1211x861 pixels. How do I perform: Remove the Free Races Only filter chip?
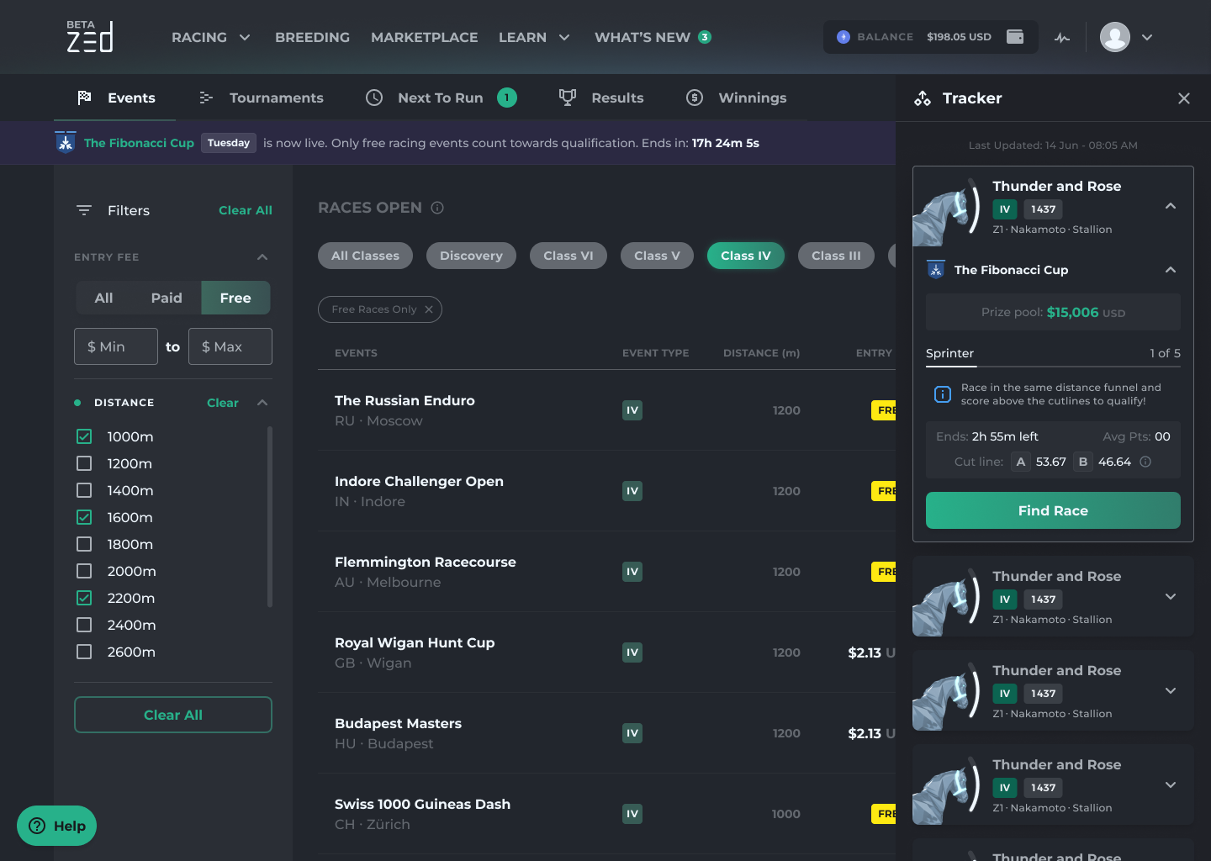click(429, 309)
